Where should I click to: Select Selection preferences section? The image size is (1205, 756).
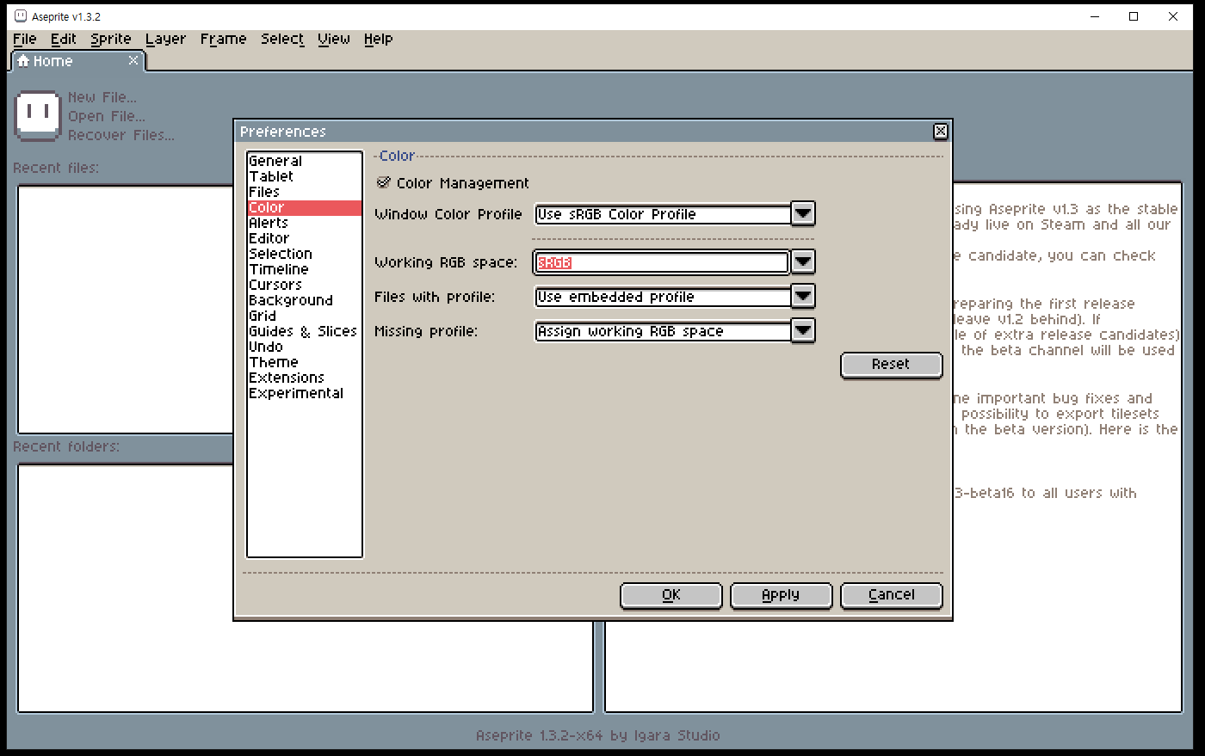pos(305,254)
